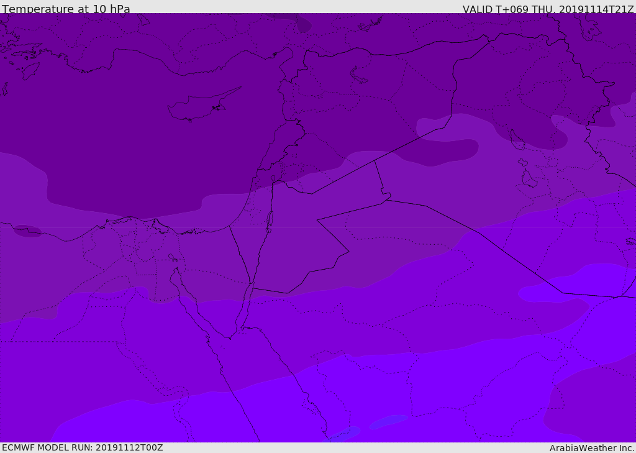The width and height of the screenshot is (636, 453).
Task: Click the 'ECMWF MODEL RUN: 20191112T00Z' footer text
Action: click(83, 447)
